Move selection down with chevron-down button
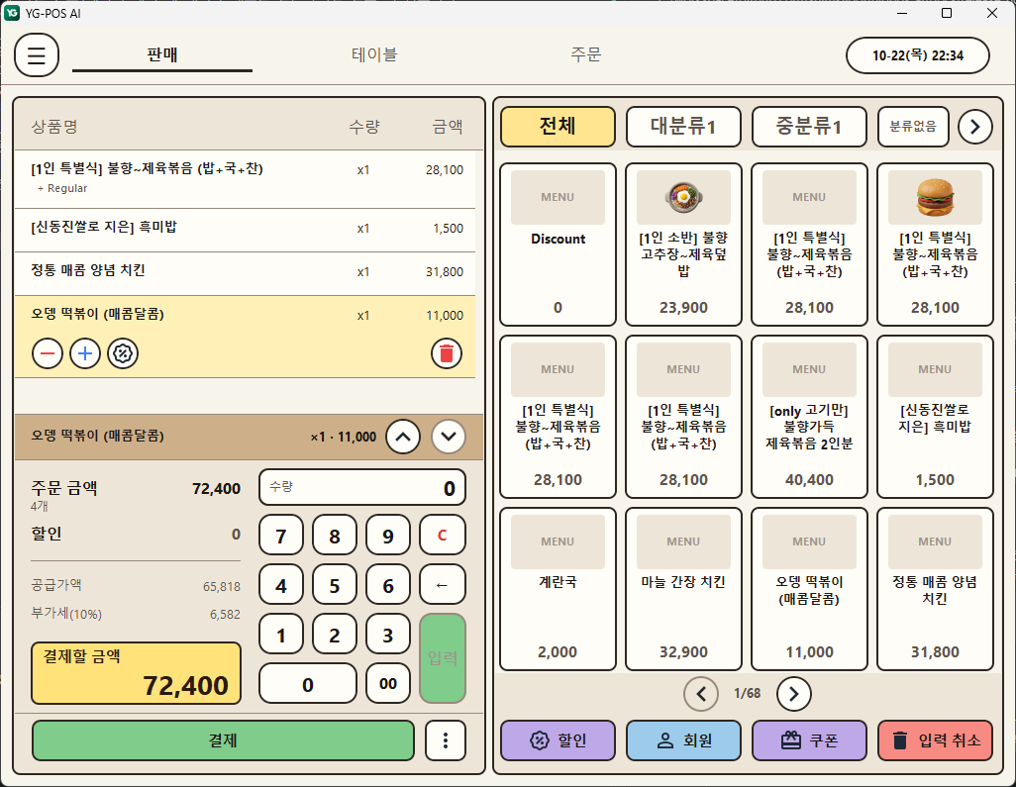This screenshot has width=1016, height=787. tap(449, 437)
